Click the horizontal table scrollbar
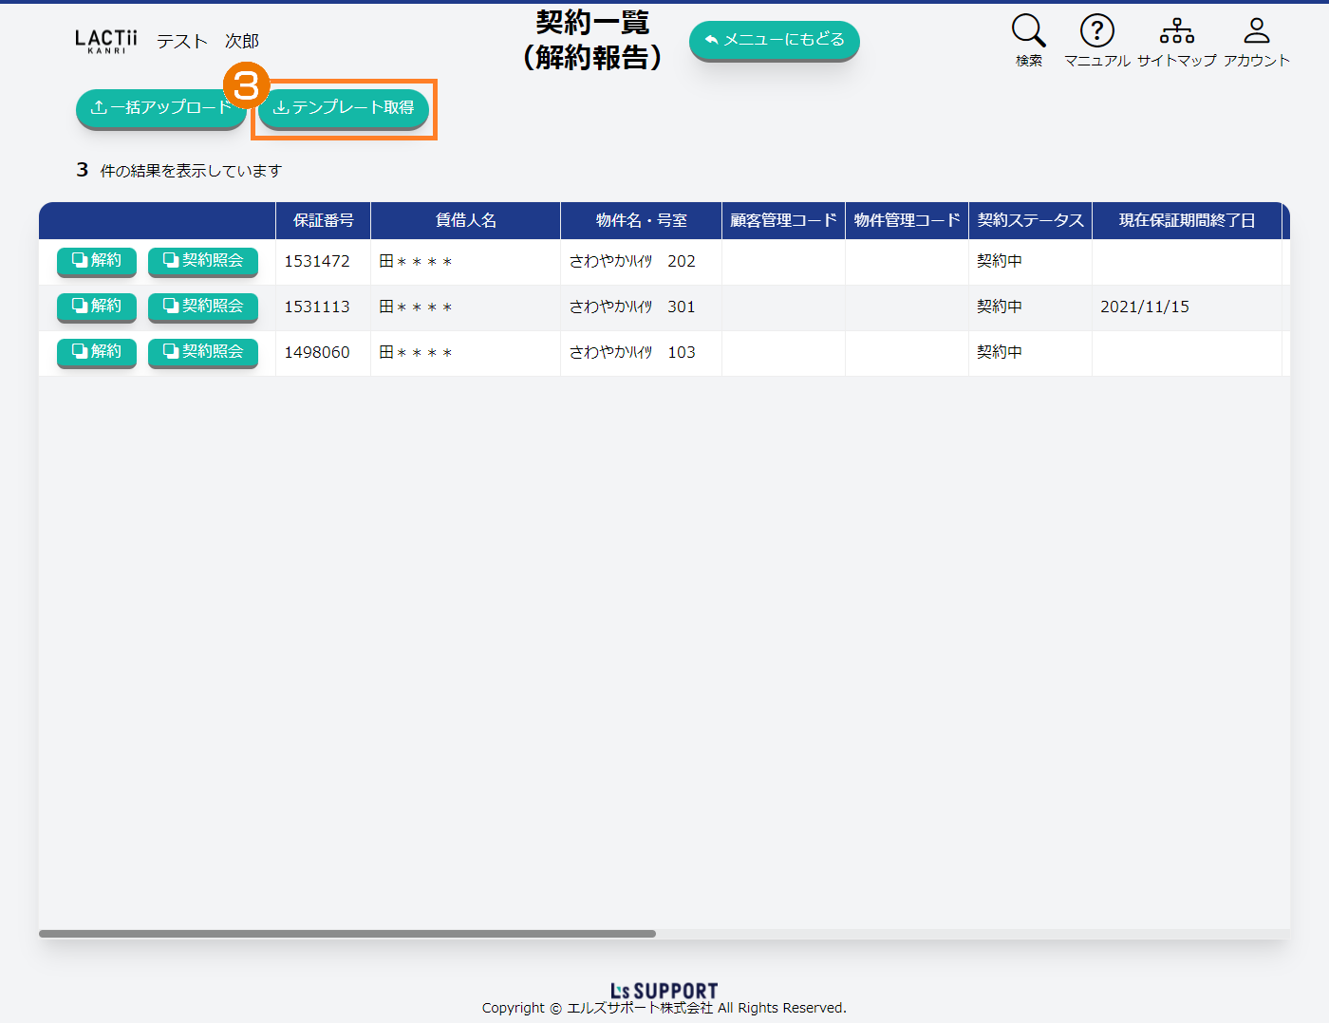The height and width of the screenshot is (1023, 1329). [x=347, y=934]
